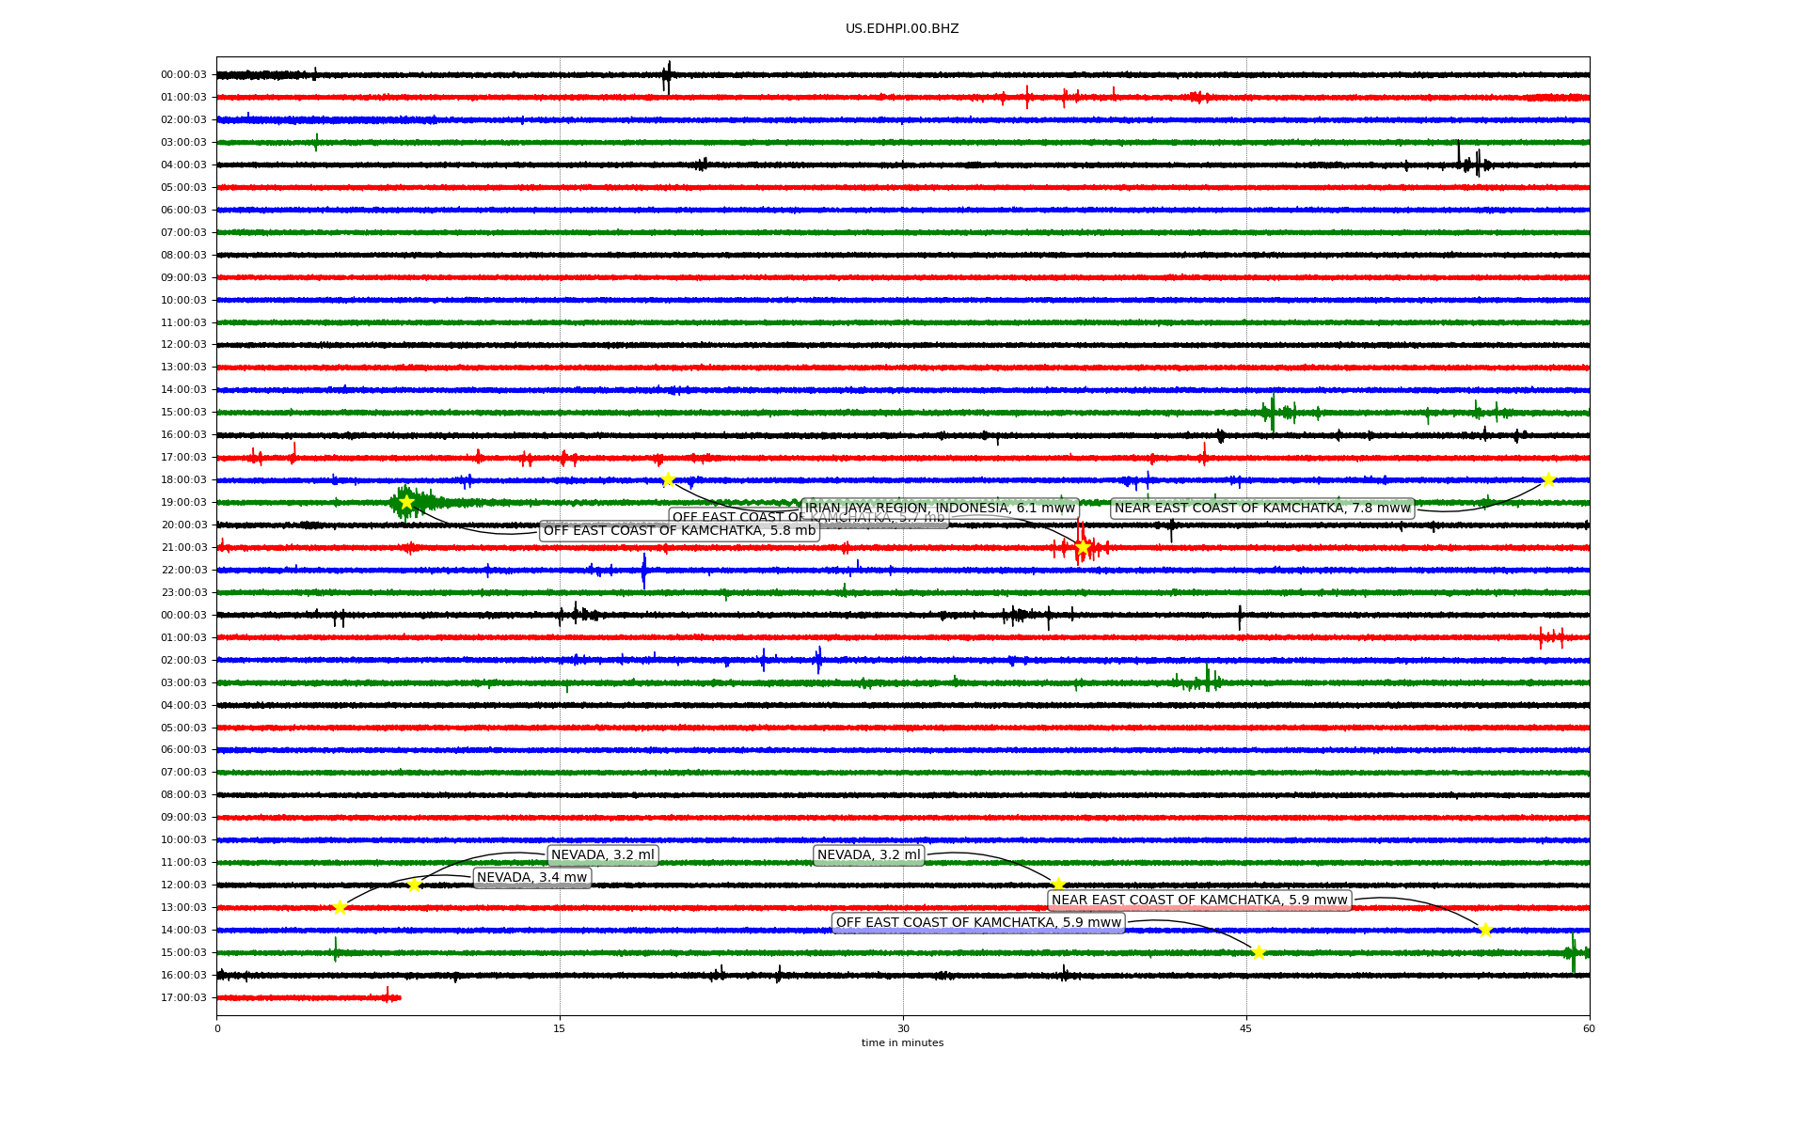
Task: Click the green burst on the 15:00:03 trace near minute 46
Action: pyautogui.click(x=1273, y=412)
